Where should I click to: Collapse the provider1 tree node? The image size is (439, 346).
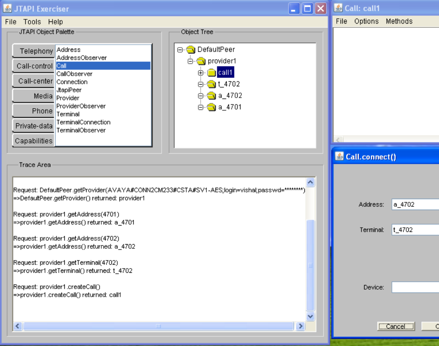pos(190,61)
